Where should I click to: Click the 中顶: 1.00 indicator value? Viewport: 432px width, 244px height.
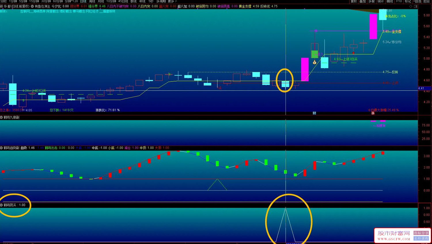click(x=147, y=148)
